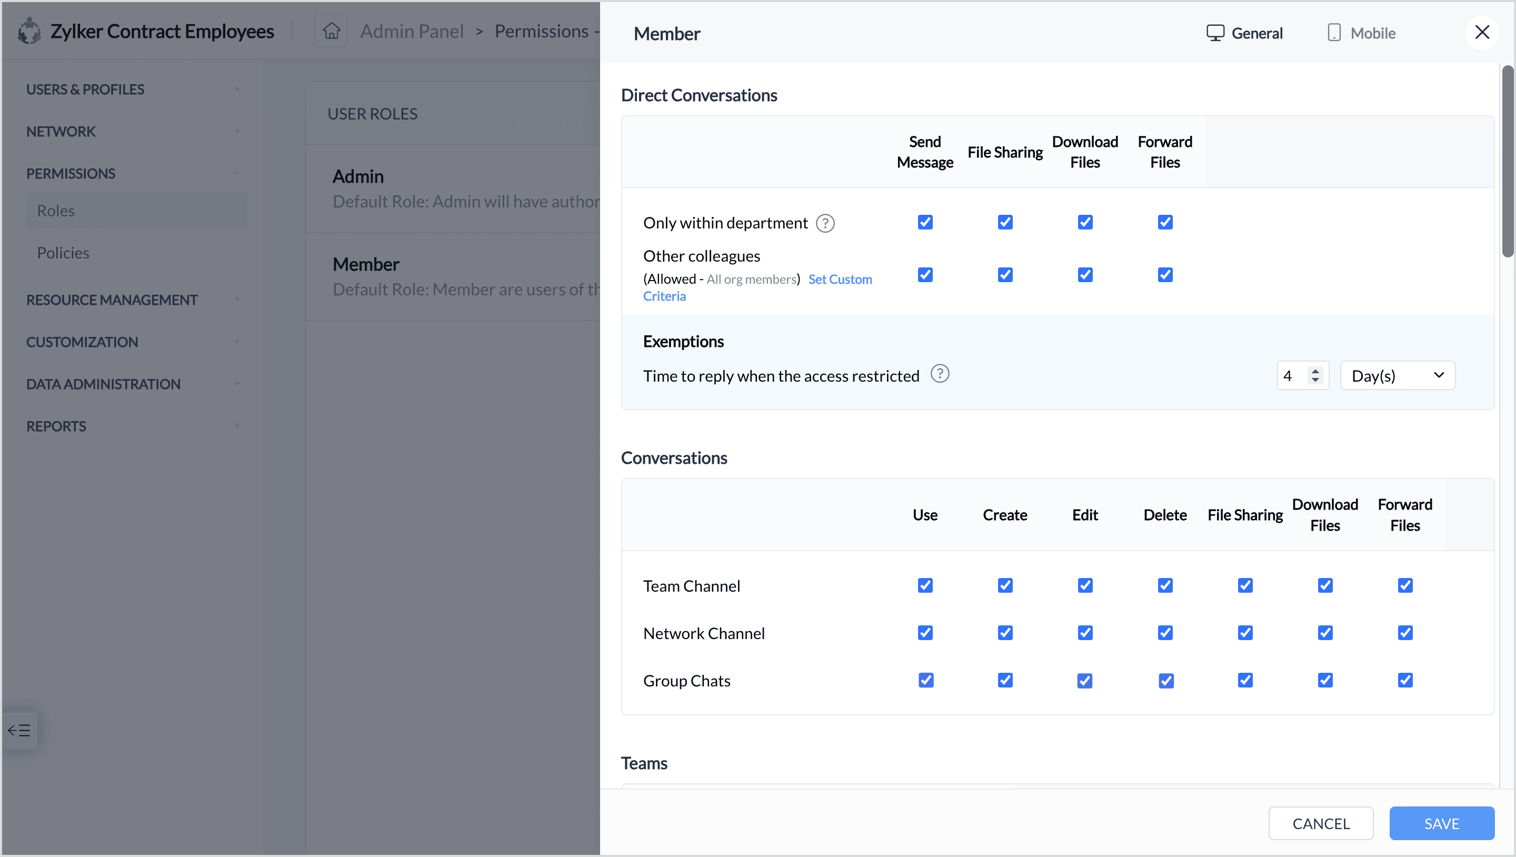Open Policies in the Permissions menu

tap(63, 253)
